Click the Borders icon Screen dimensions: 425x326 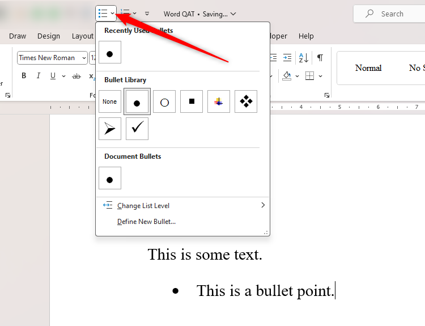[x=309, y=75]
